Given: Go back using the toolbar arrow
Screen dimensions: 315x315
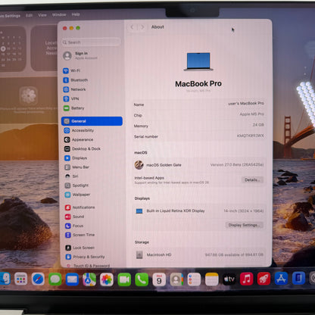Looking at the screenshot, I should coord(132,27).
